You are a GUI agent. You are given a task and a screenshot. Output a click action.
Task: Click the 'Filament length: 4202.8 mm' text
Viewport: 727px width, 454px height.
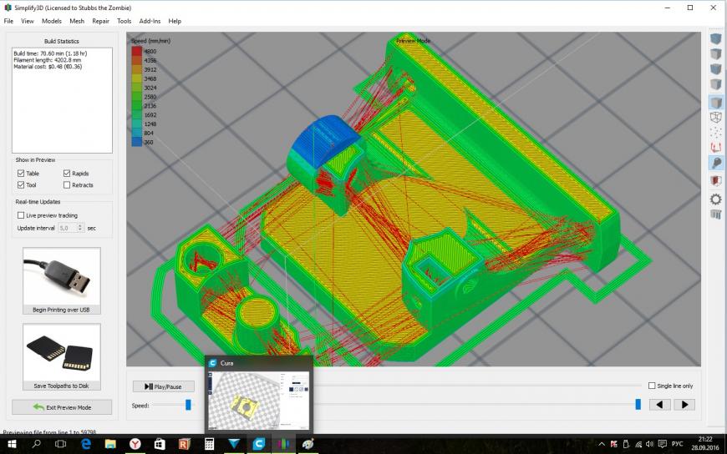tap(48, 60)
